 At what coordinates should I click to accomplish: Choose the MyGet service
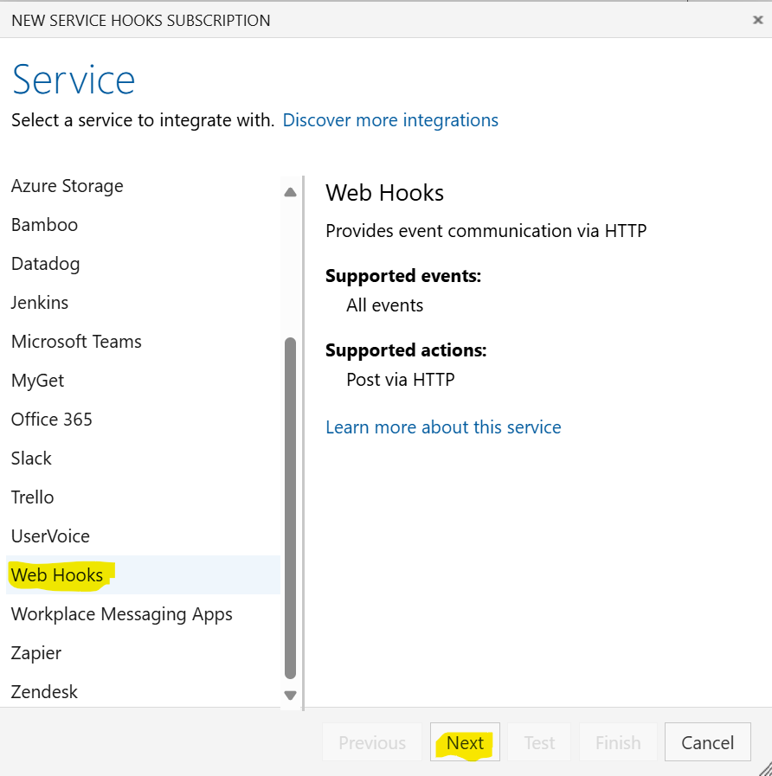pyautogui.click(x=38, y=381)
